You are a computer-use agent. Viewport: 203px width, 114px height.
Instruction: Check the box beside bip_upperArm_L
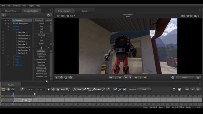tap(3, 35)
